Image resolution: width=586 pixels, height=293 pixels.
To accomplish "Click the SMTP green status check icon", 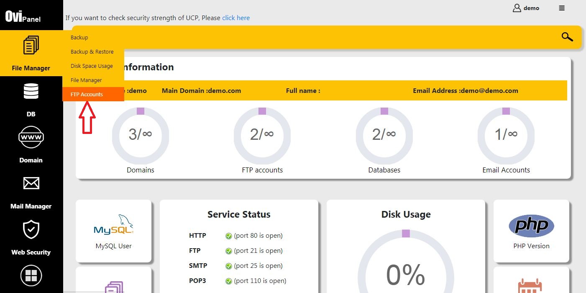I will (228, 266).
